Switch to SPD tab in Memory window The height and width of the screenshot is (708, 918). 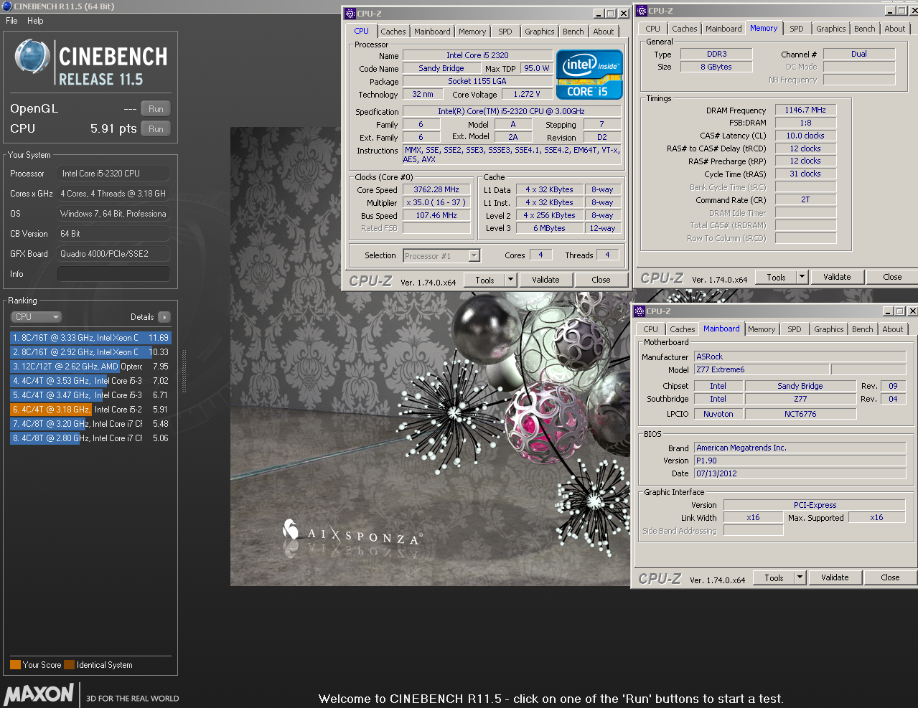797,29
